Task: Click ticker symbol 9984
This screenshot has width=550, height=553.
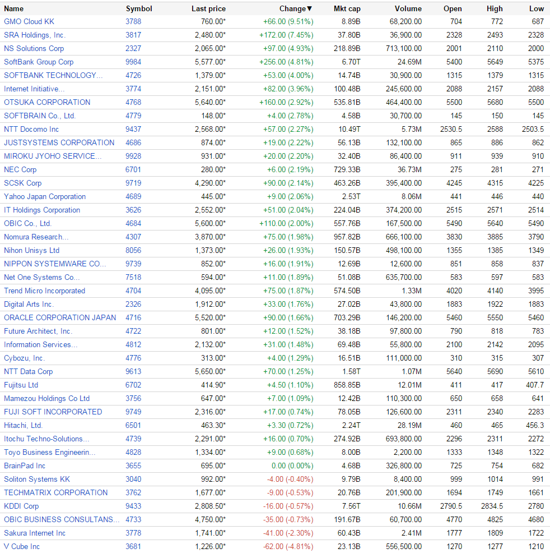Action: point(133,62)
